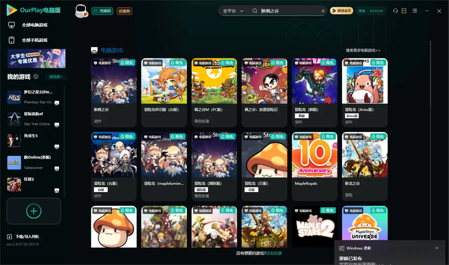Click the PC icon on 星际迷航ol row
Viewport: 449px width, 265px height.
(x=57, y=125)
